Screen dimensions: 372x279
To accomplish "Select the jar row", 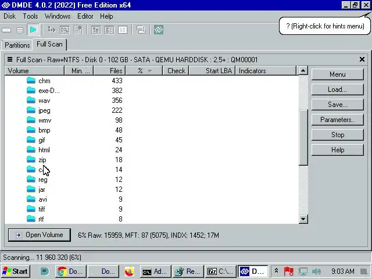I will coord(151,189).
